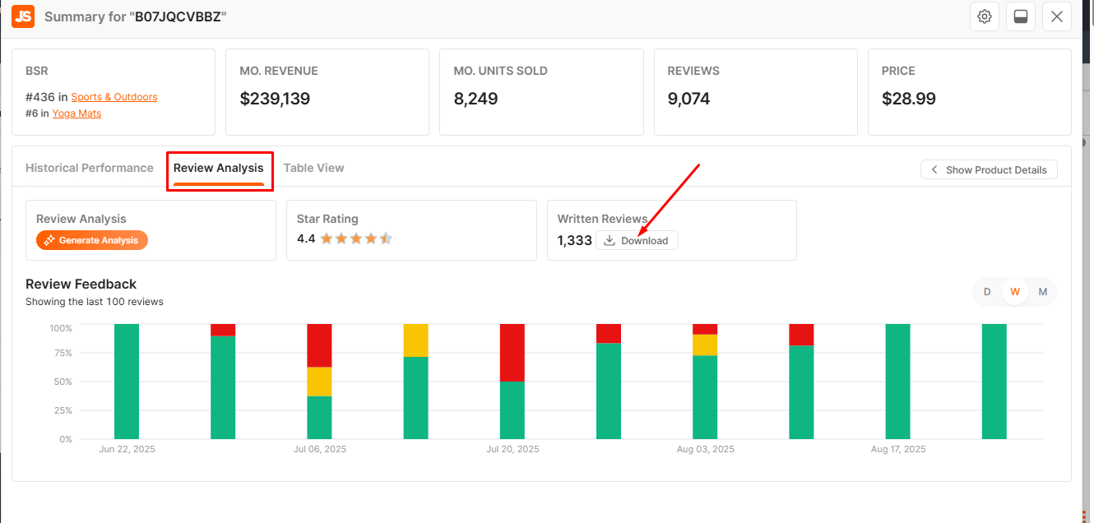The width and height of the screenshot is (1094, 523).
Task: Switch to the Historical Performance tab
Action: click(89, 168)
